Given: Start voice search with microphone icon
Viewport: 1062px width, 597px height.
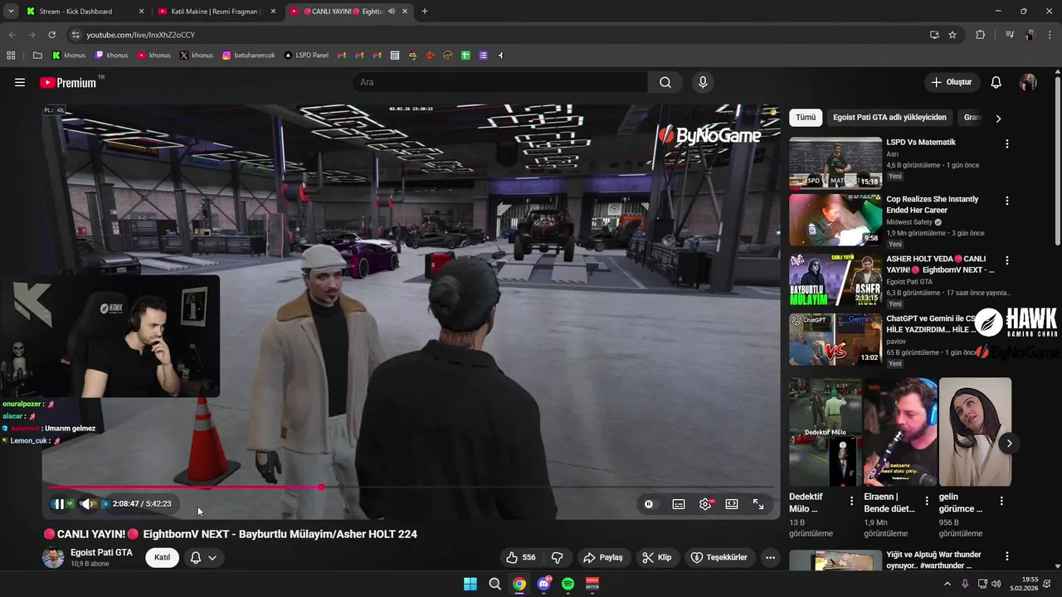Looking at the screenshot, I should pyautogui.click(x=703, y=82).
